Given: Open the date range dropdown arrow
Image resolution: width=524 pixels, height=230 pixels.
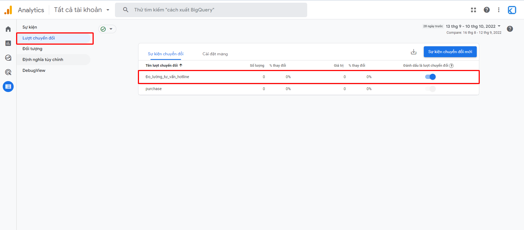Looking at the screenshot, I should point(499,26).
